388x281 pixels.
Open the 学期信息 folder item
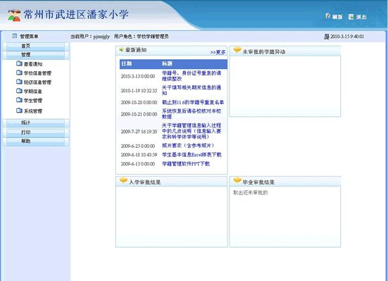(29, 92)
